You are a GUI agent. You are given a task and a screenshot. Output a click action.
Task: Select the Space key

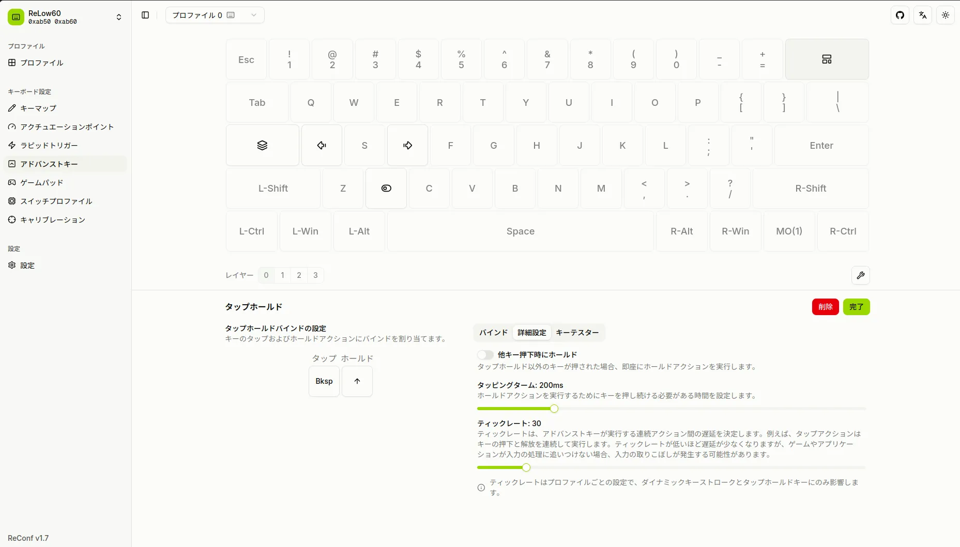tap(521, 231)
